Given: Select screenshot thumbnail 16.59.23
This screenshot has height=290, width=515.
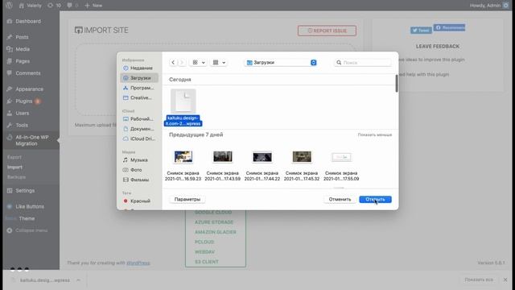Looking at the screenshot, I should (183, 157).
